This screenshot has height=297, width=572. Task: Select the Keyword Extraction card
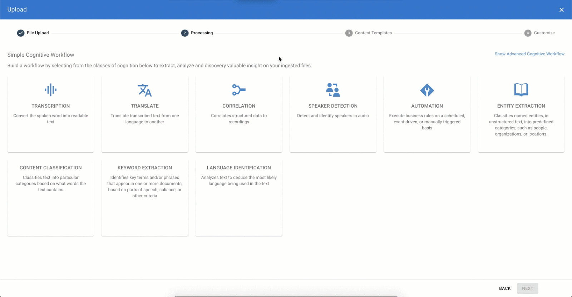tap(145, 198)
